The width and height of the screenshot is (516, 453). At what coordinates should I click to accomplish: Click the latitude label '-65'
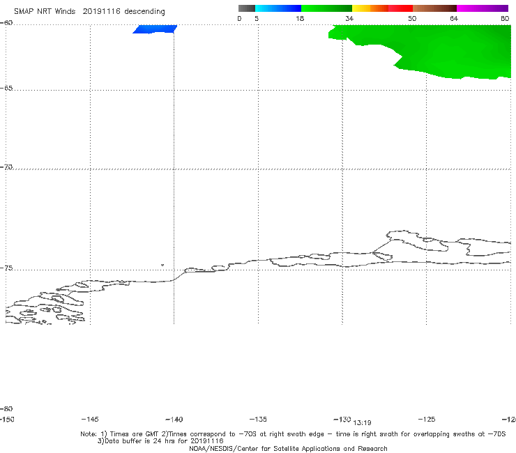click(6, 88)
